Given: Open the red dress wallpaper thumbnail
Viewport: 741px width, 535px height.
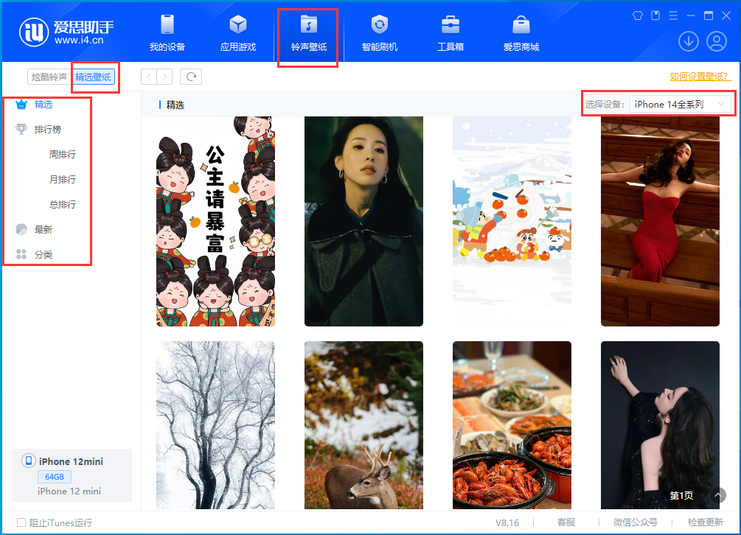Looking at the screenshot, I should coord(660,221).
